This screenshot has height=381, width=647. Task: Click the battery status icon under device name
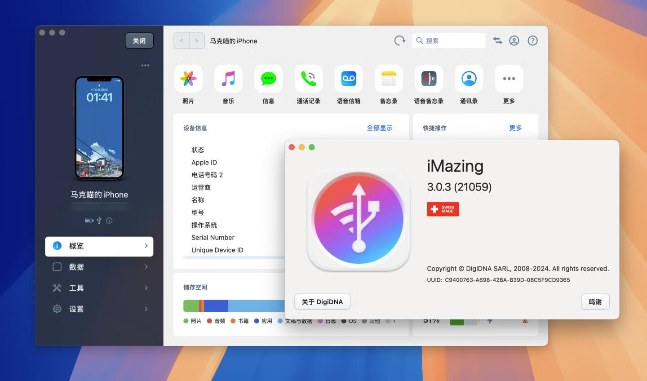pyautogui.click(x=89, y=221)
